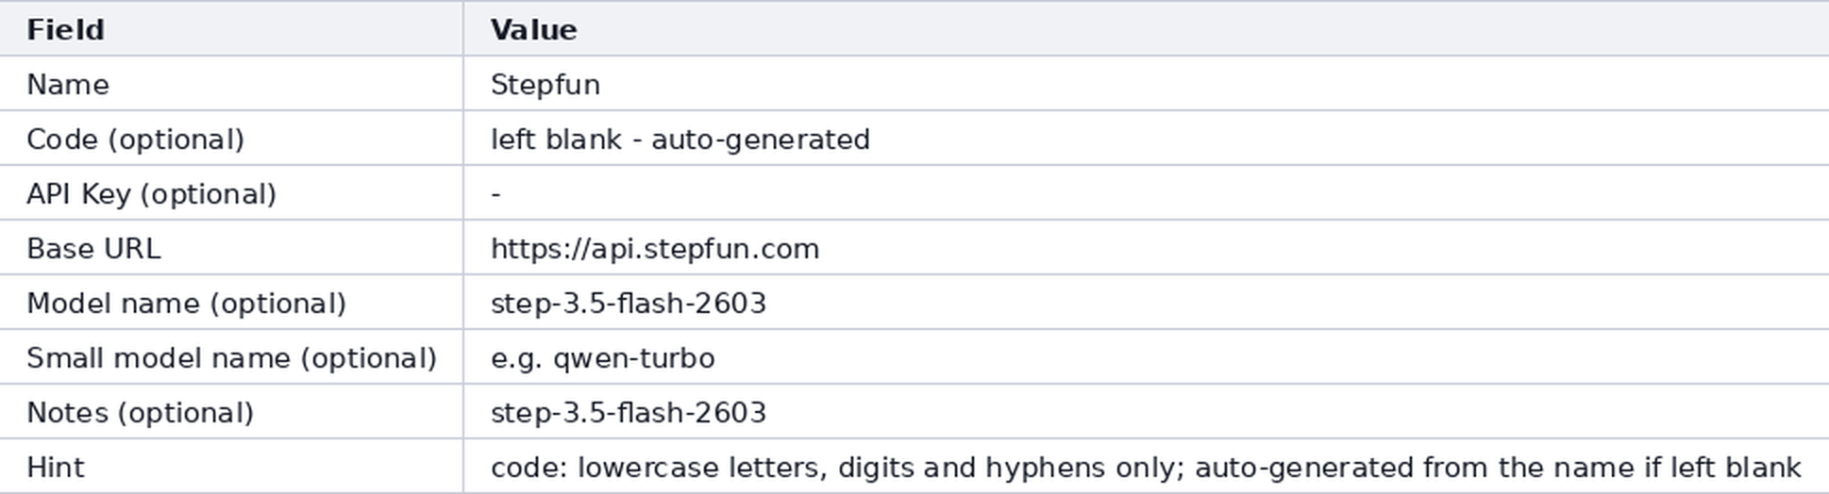Click the 'e.g. qwen-turbo' placeholder value
The image size is (1829, 494).
coord(603,358)
